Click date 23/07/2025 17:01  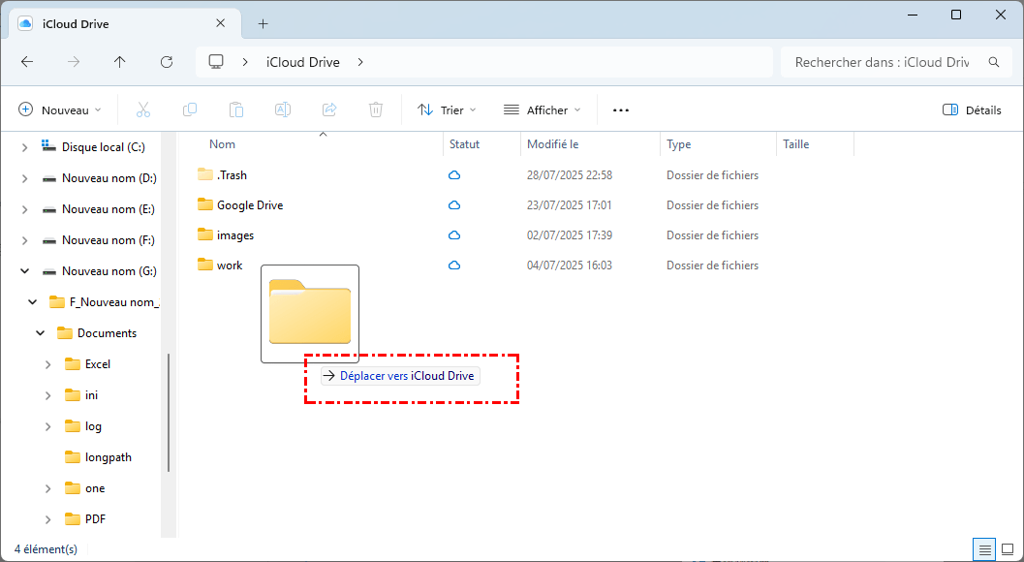coord(570,205)
